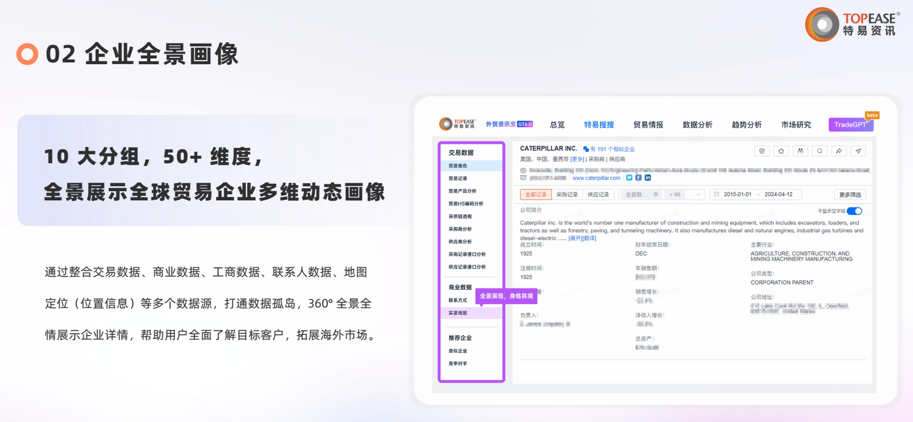Screen dimensions: 913x422
Task: Open www.caterpillar.com link
Action: pos(596,178)
